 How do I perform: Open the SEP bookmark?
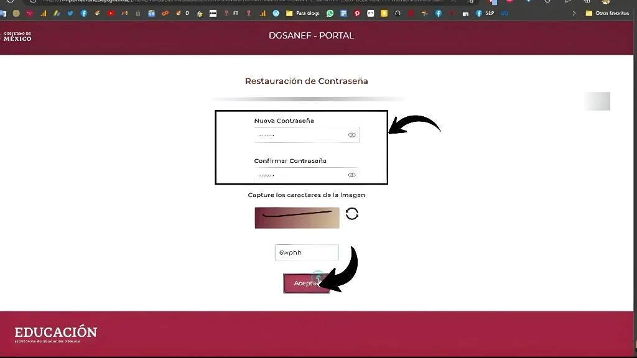click(x=489, y=12)
